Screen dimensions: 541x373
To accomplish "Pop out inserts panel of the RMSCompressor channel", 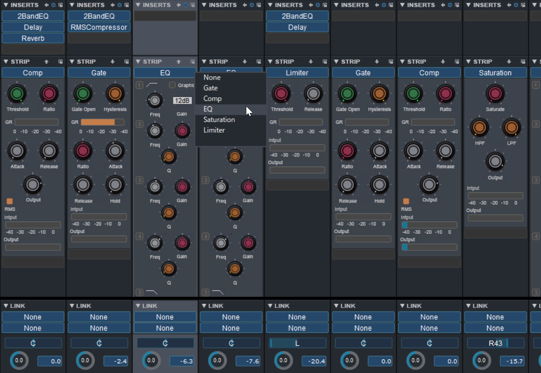I will coord(127,5).
